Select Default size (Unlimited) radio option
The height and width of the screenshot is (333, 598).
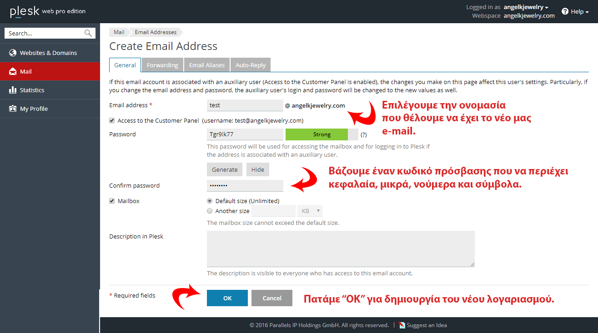click(x=210, y=201)
